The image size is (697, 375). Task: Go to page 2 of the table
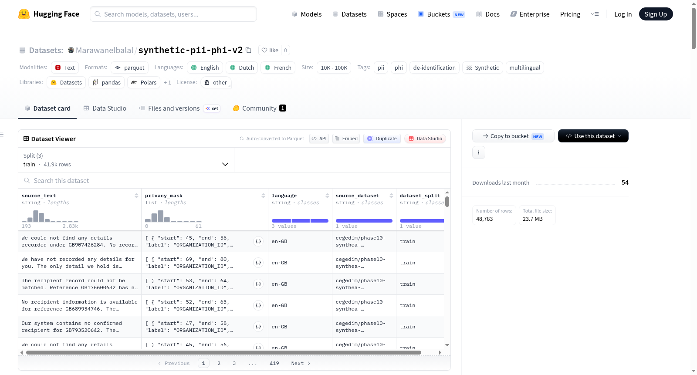(219, 363)
